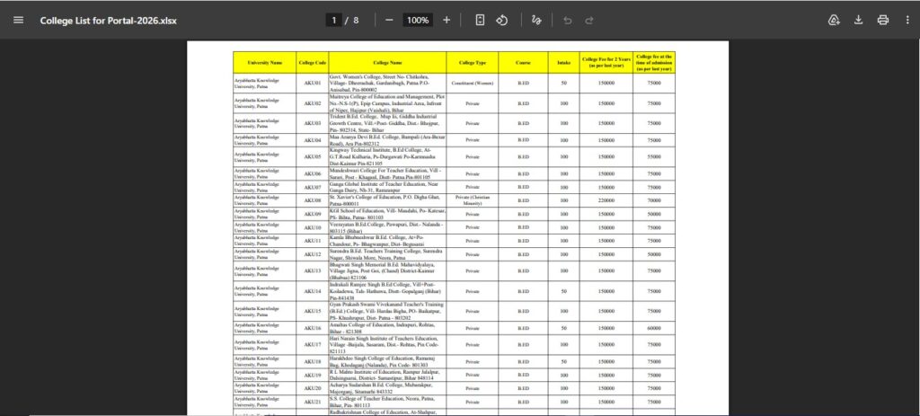Viewport: 920px width, 416px height.
Task: Click college code AKU03
Action: pyautogui.click(x=312, y=123)
